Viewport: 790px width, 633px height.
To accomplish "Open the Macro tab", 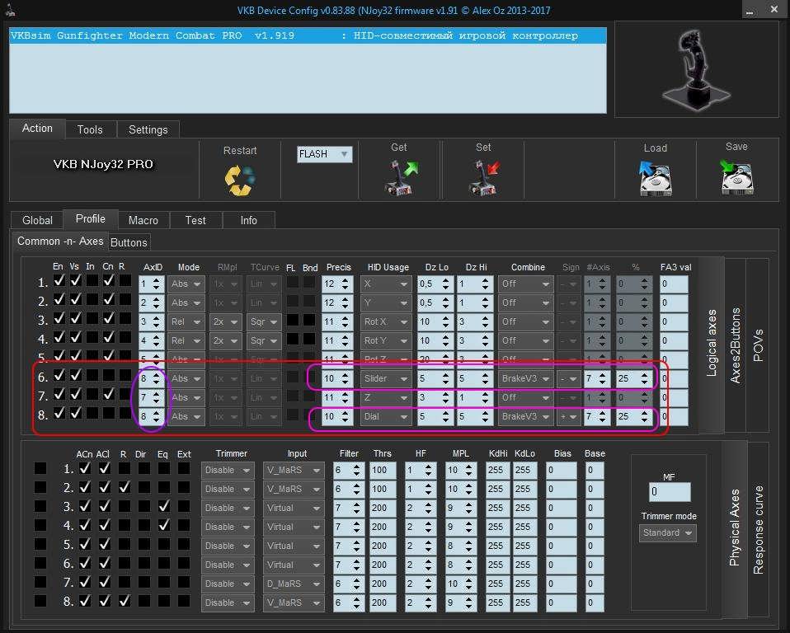I will click(x=143, y=221).
